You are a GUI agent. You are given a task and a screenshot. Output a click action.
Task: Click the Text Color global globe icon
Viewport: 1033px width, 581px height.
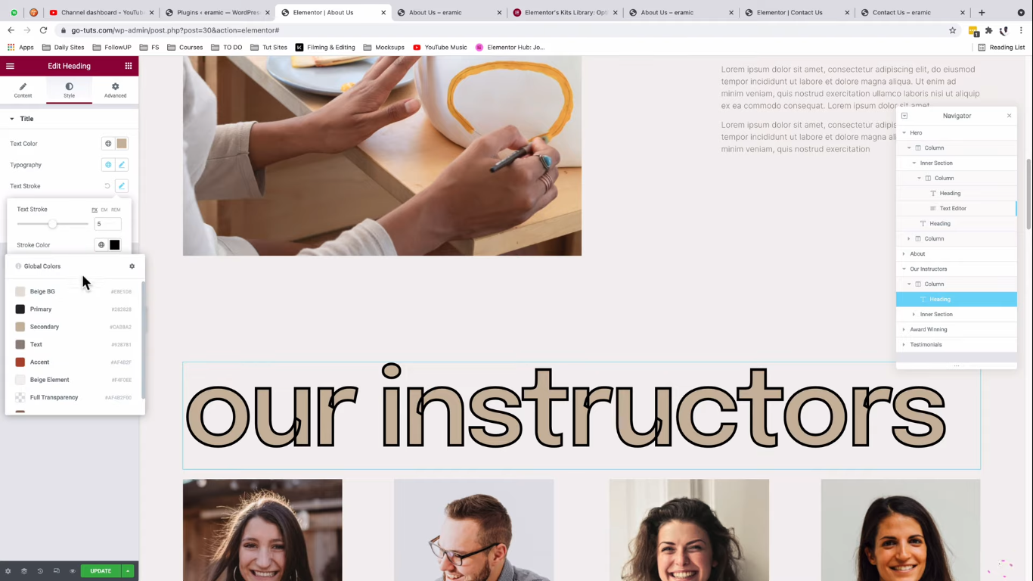click(x=108, y=144)
